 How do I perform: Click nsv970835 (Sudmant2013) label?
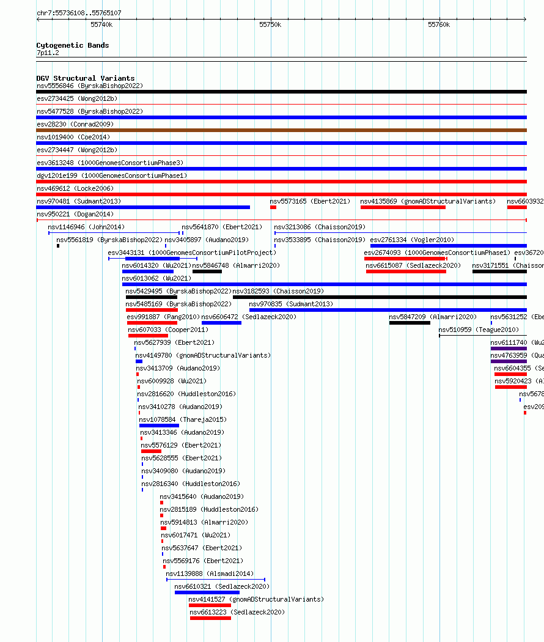291,304
